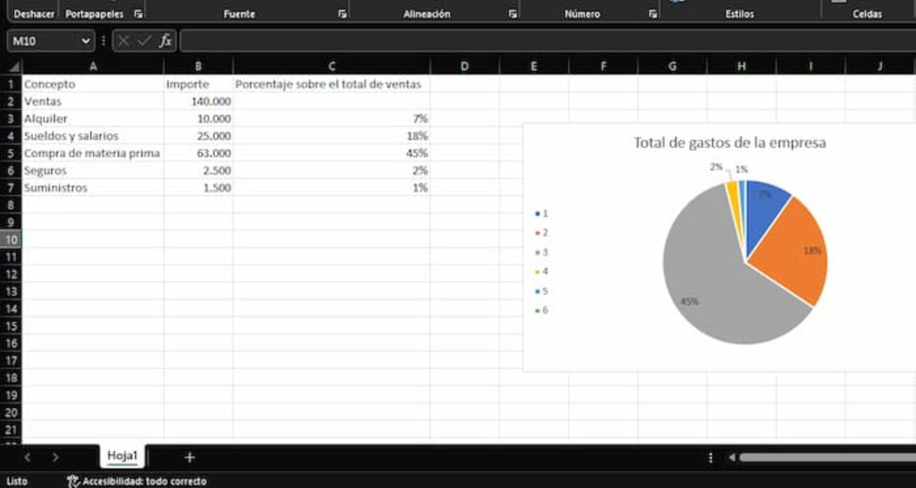Screen dimensions: 916x488
Task: Select the cell 'Porcentaje sobre el total de ventas'
Action: tap(331, 84)
